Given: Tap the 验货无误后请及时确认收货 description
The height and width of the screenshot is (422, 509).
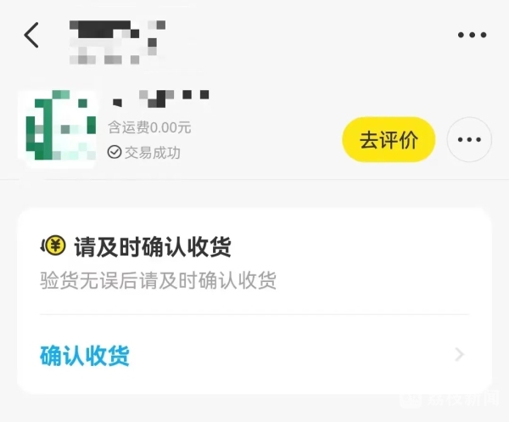Looking at the screenshot, I should point(158,280).
